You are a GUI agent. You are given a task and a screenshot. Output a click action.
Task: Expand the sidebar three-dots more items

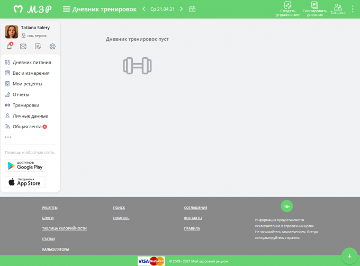8,137
